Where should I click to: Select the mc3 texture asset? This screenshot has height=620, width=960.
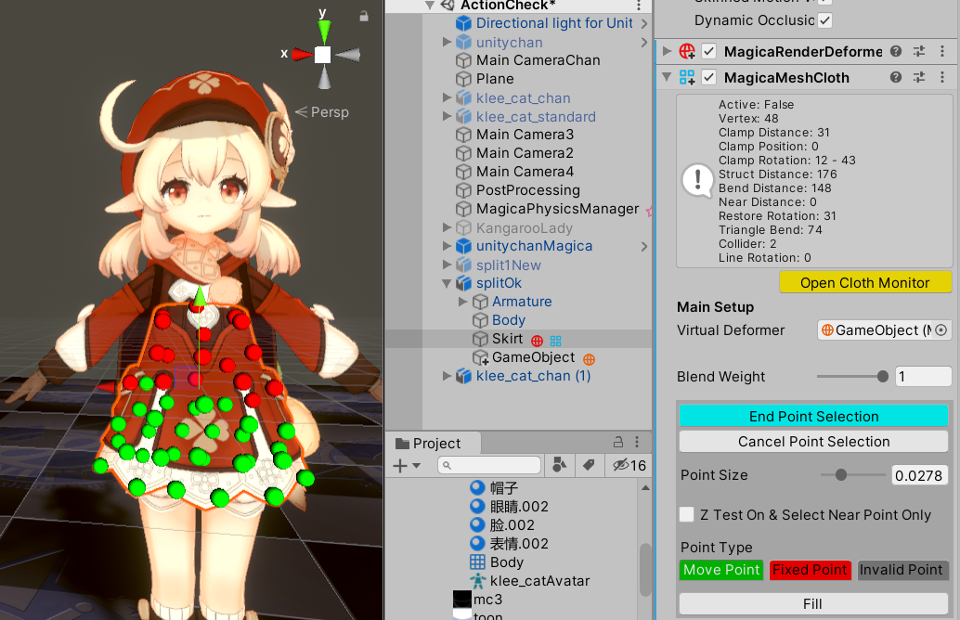click(x=487, y=600)
